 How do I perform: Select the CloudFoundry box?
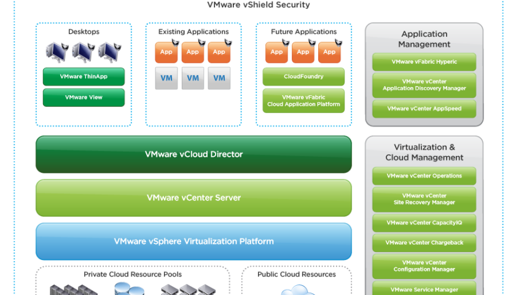[303, 77]
